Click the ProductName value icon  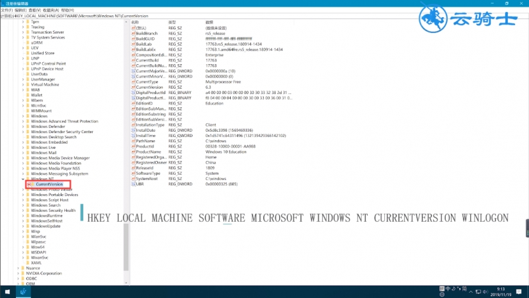[x=134, y=152]
